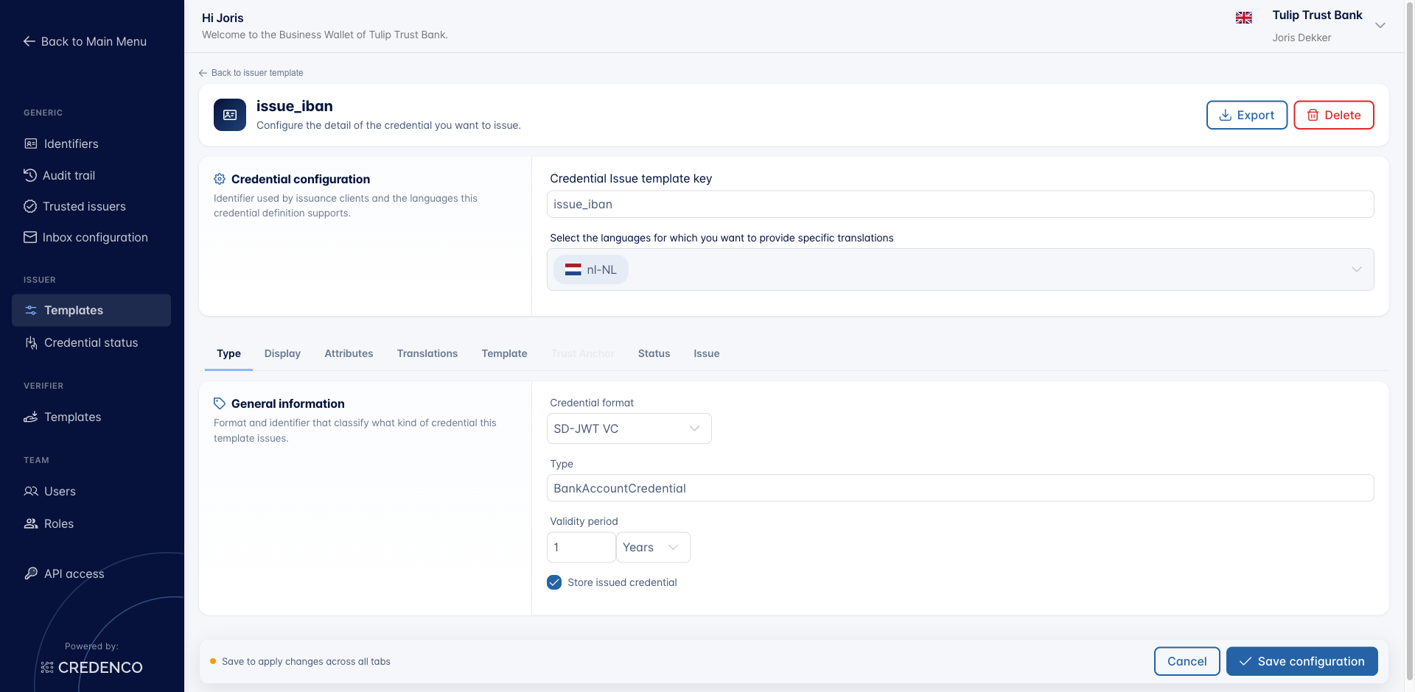Viewport: 1415px width, 692px height.
Task: Open the validity period Years dropdown
Action: [x=653, y=547]
